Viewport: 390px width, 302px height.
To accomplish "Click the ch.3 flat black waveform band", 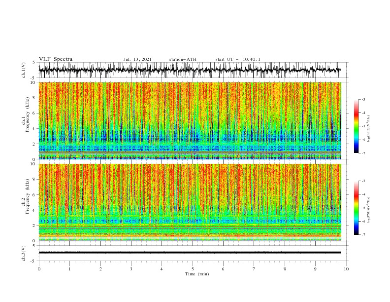I will 190,253.
